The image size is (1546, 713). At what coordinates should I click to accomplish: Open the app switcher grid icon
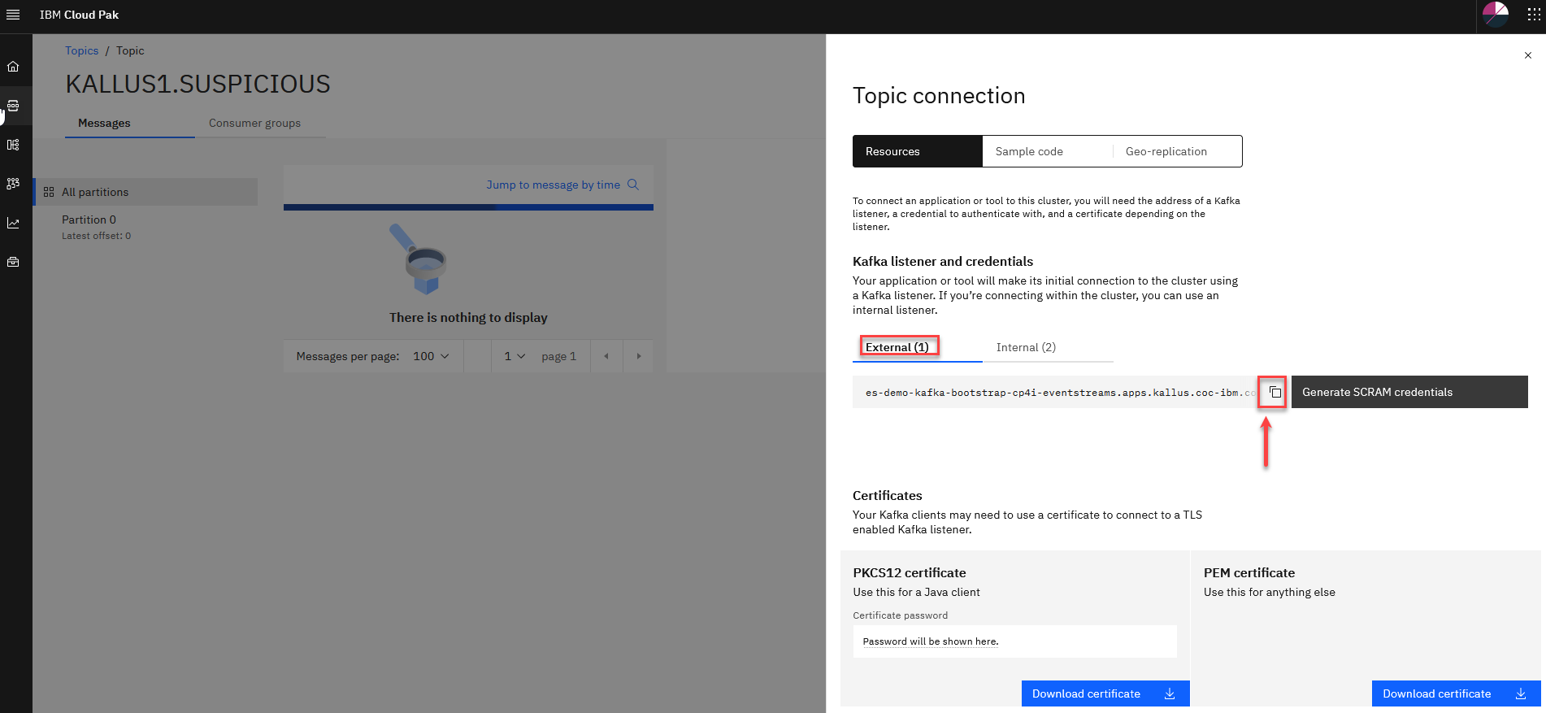click(1533, 15)
